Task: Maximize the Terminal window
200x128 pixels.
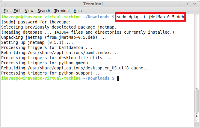Action: [187, 4]
